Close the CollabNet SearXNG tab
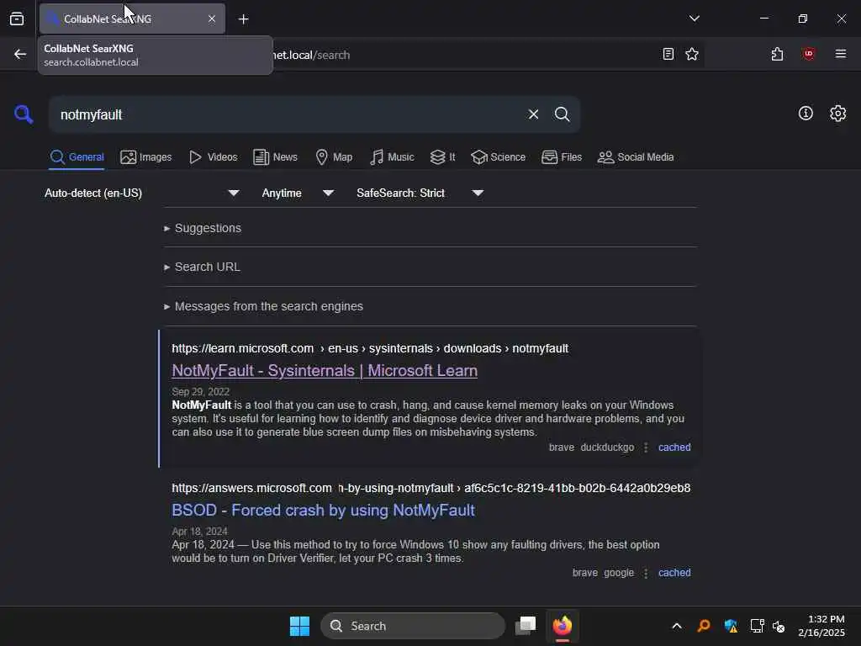861x646 pixels. point(212,19)
